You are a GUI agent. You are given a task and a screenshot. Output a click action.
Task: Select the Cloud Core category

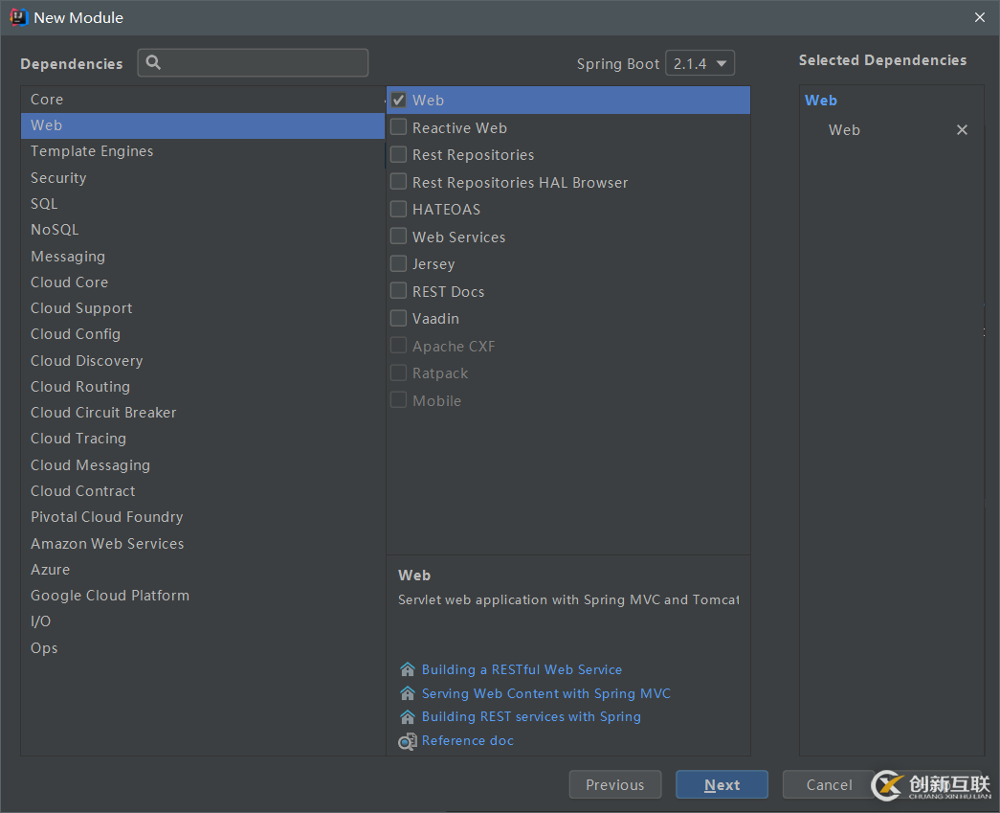point(203,282)
